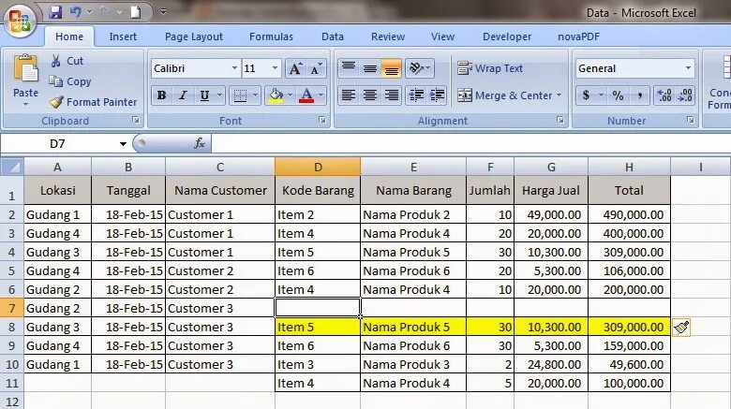
Task: Click the Office button orb
Action: coord(20,21)
